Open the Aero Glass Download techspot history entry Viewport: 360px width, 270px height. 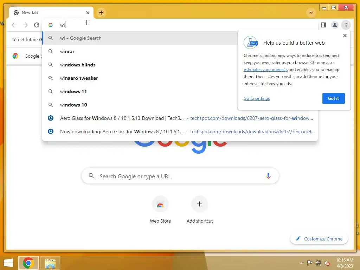click(180, 118)
